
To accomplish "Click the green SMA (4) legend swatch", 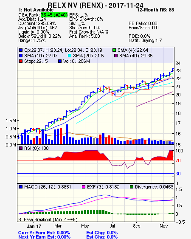I will [x=114, y=50].
